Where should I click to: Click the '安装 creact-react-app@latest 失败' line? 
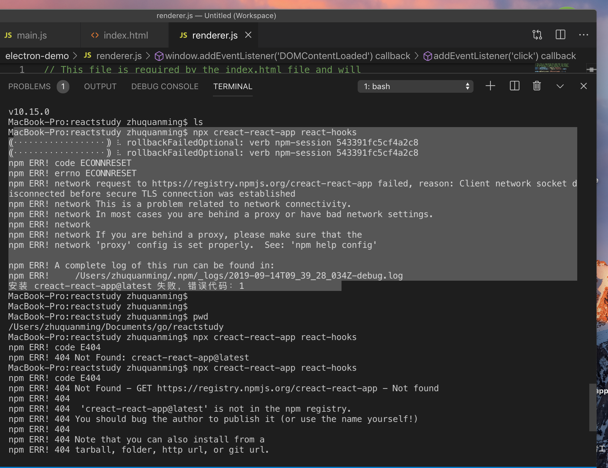(126, 286)
